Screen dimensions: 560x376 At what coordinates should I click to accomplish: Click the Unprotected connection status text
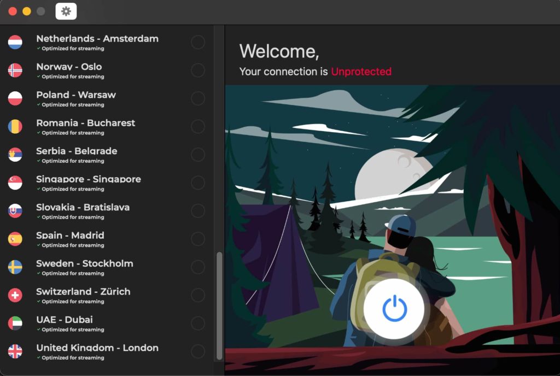pyautogui.click(x=361, y=72)
